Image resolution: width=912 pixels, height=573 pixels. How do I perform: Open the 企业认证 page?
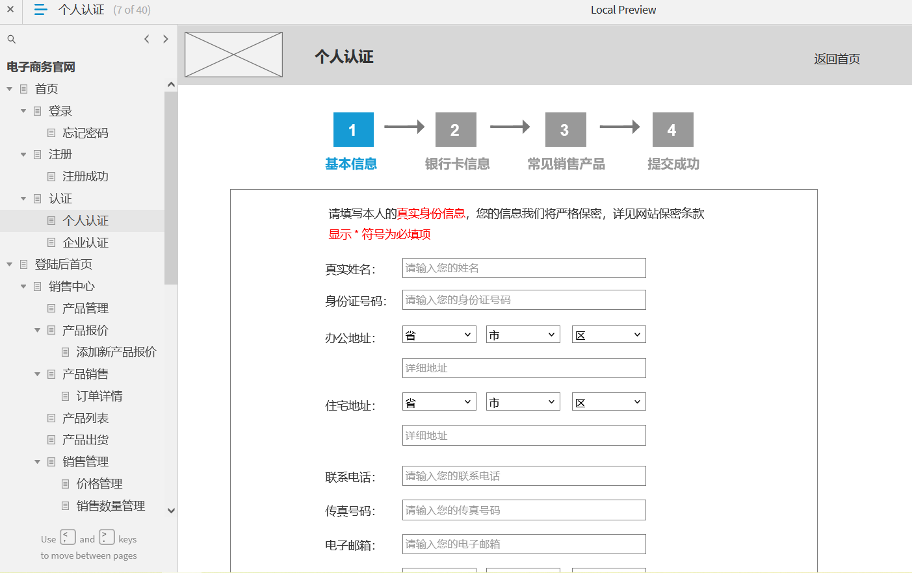point(85,243)
